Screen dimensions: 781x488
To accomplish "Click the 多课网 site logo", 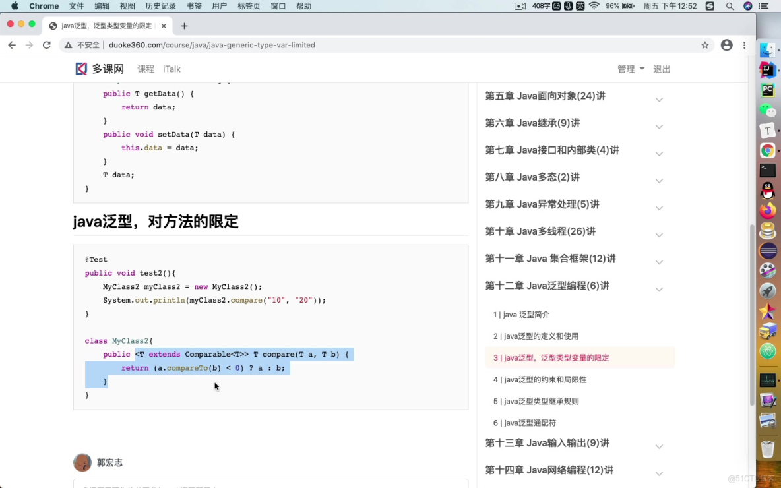I will pos(98,69).
